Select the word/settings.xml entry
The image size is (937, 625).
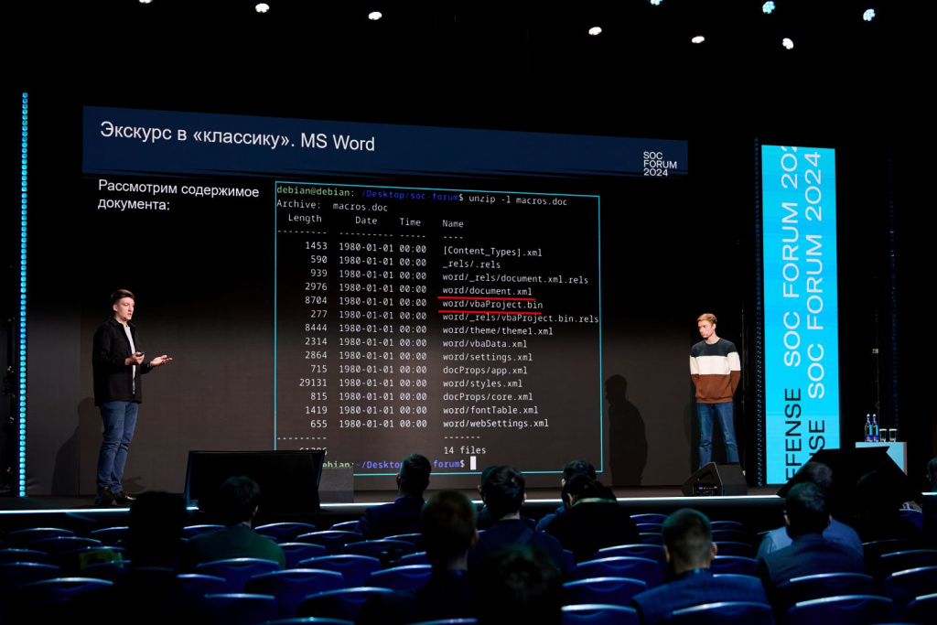(x=487, y=357)
